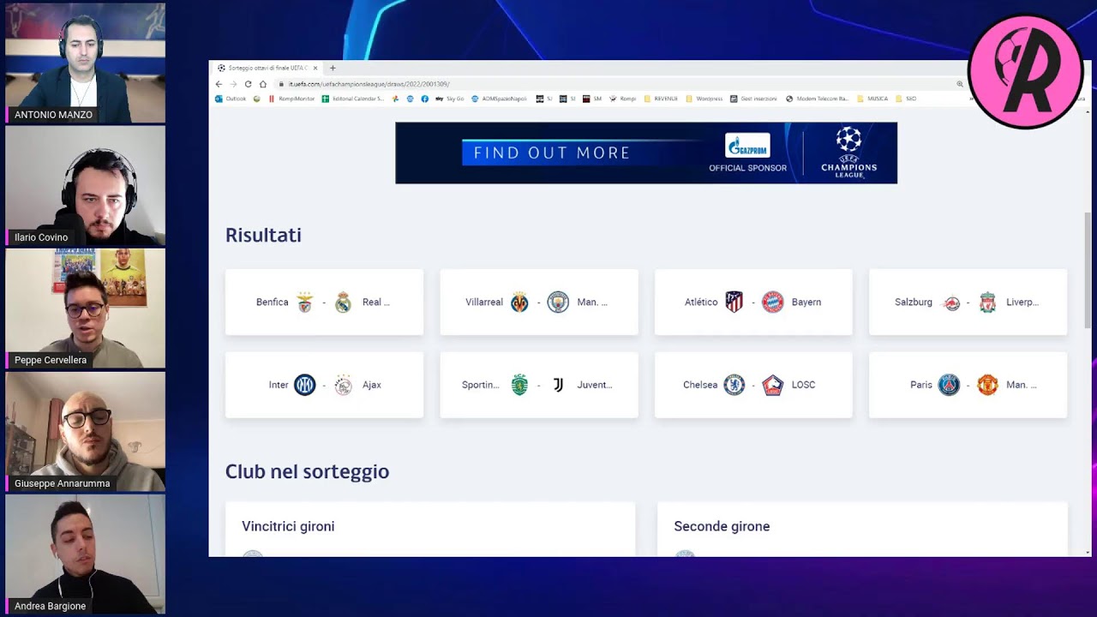Open the ADMSpazioNapoli bookmark
1097x617 pixels.
coord(499,99)
